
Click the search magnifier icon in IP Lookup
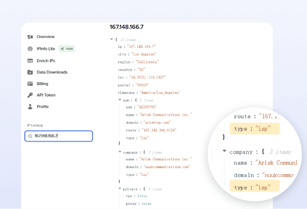tap(30, 136)
